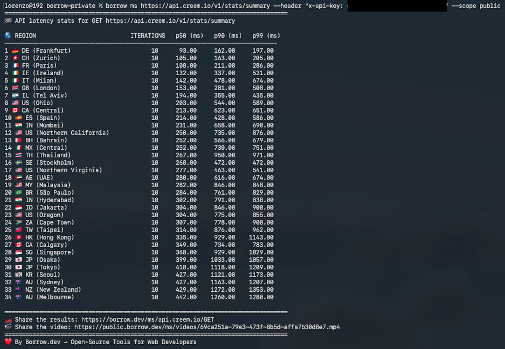Viewport: 505px width, 349px height.
Task: Open the public.borrow.dev video mp4 link
Action: (207, 327)
